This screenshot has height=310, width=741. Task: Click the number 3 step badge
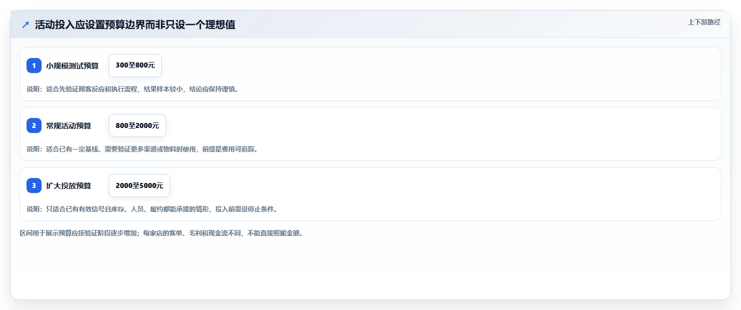pos(34,185)
